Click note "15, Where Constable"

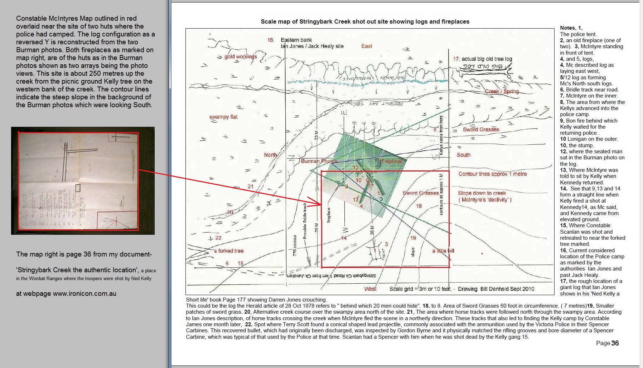(x=585, y=225)
